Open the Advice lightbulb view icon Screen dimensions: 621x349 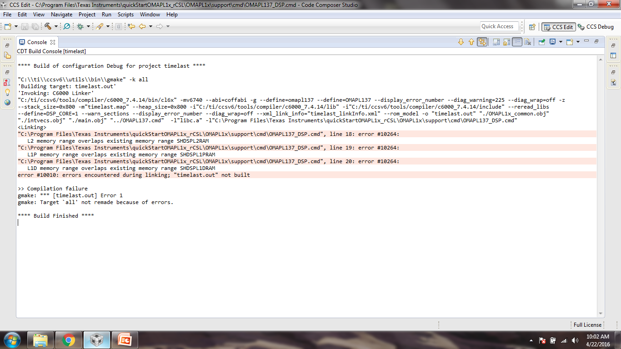(x=7, y=92)
